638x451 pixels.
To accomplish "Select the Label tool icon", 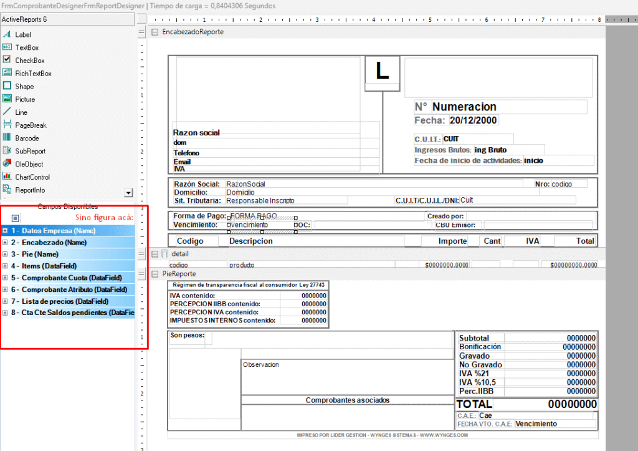I will coord(7,34).
